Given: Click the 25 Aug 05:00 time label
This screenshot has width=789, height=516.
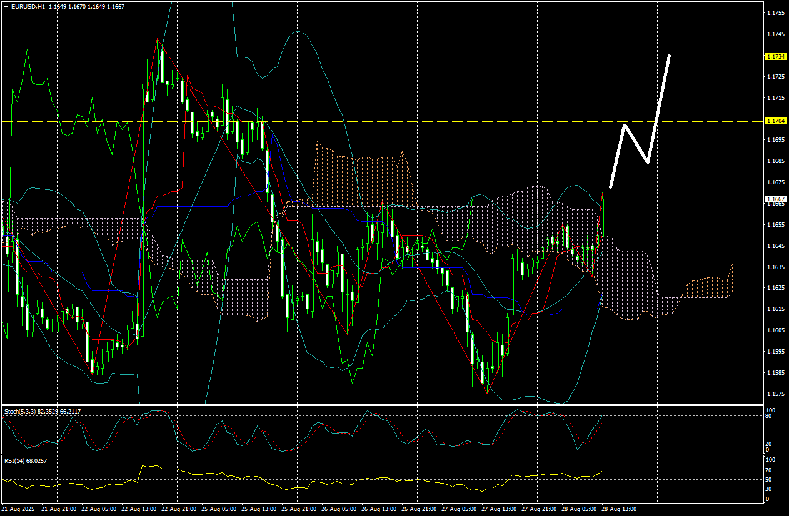Looking at the screenshot, I should pyautogui.click(x=218, y=510).
